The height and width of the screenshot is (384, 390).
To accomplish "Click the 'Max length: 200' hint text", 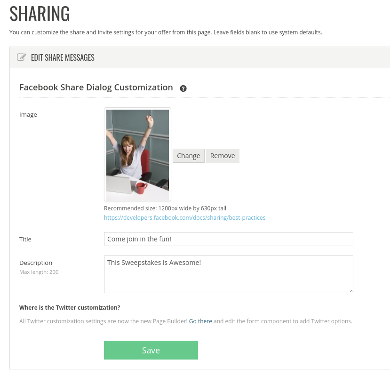I will [x=39, y=272].
